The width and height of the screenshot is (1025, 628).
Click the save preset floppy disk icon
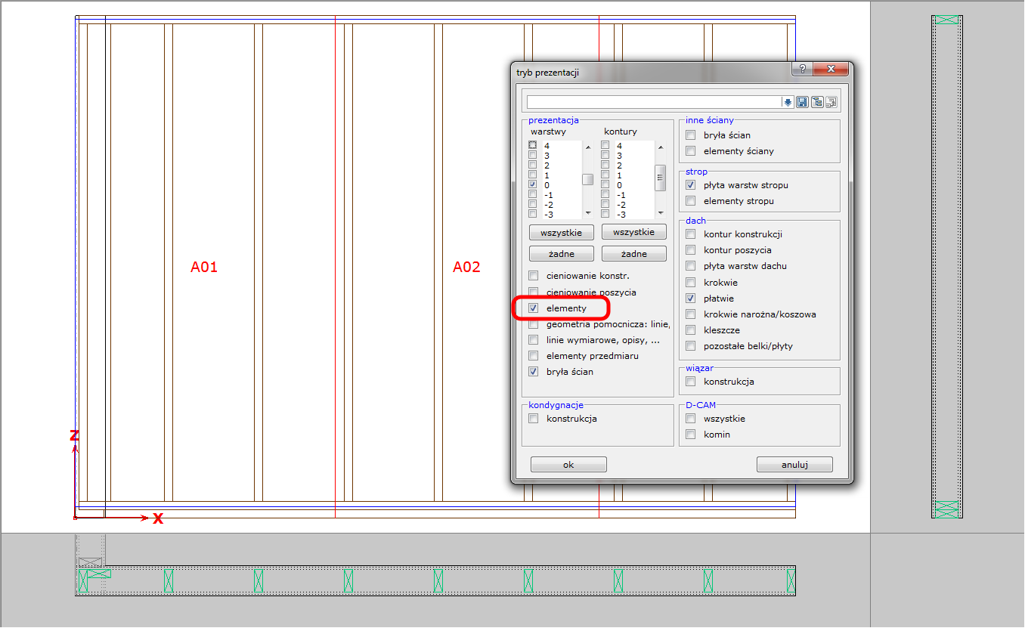(x=802, y=102)
